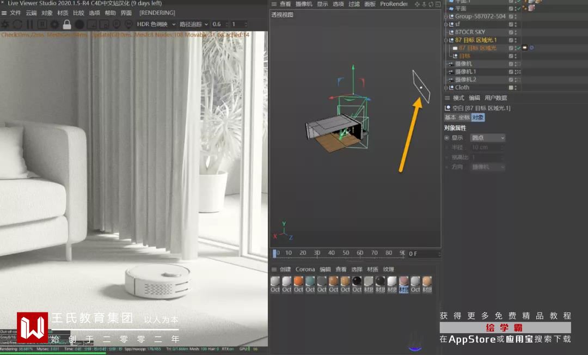The image size is (588, 355).
Task: Click the 0.6 value stepper arrows
Action: click(227, 25)
